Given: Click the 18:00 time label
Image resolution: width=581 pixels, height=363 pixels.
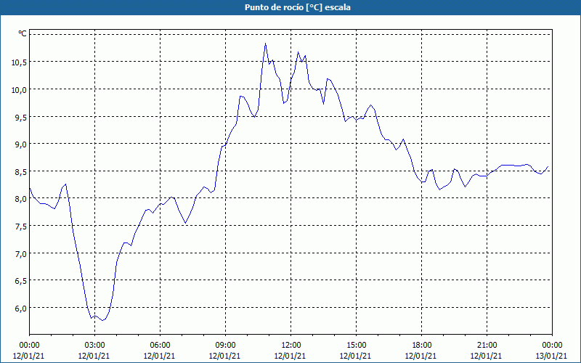Looking at the screenshot, I should (x=421, y=346).
